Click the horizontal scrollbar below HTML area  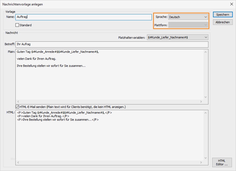(108, 162)
